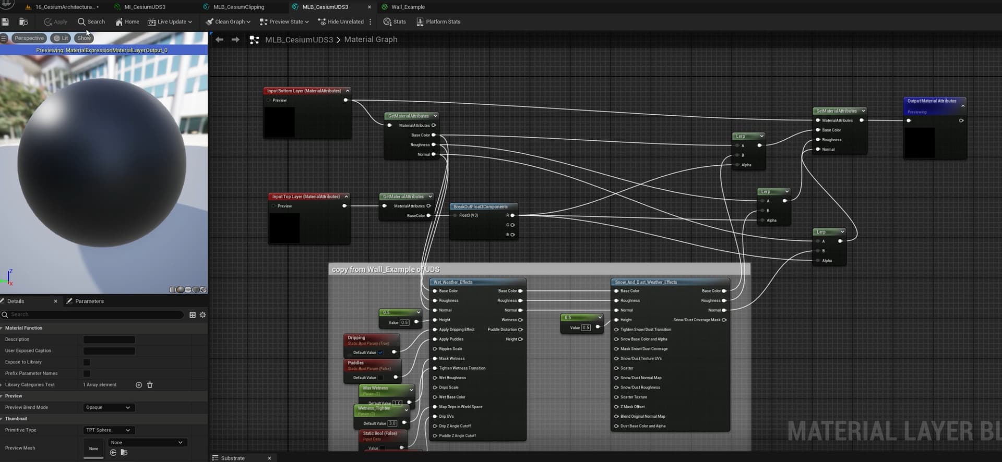Viewport: 1002px width, 462px height.
Task: Select MLB_CesiumUDS3 in the breadcrumb
Action: tap(299, 40)
